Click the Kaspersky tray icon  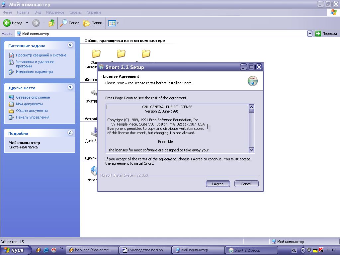tap(321, 250)
